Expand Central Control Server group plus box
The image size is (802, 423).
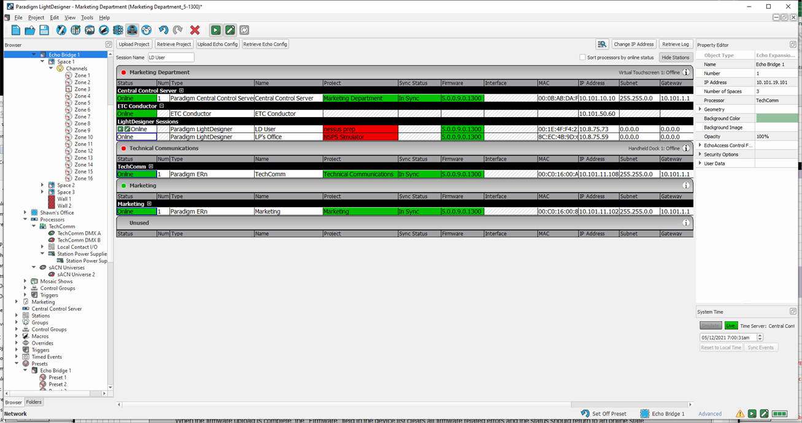tap(181, 91)
